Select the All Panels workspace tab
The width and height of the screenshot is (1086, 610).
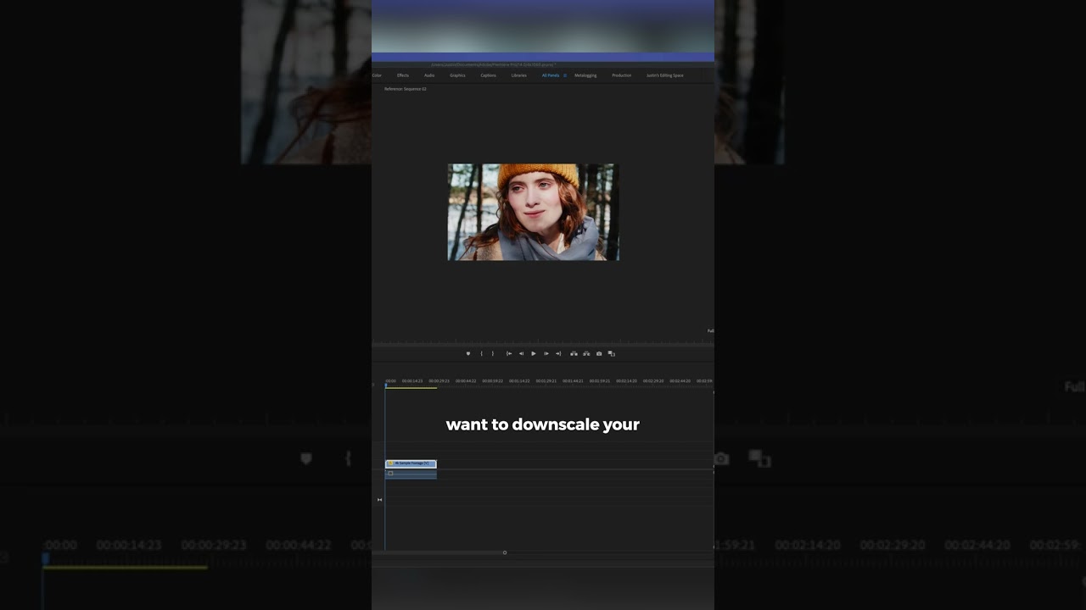[551, 75]
